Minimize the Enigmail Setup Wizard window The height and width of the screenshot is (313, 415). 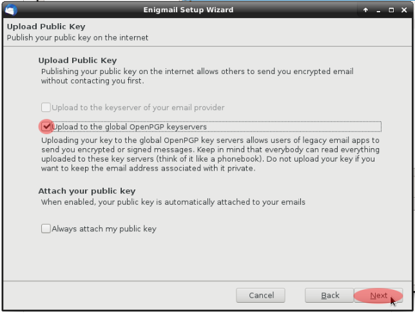379,10
